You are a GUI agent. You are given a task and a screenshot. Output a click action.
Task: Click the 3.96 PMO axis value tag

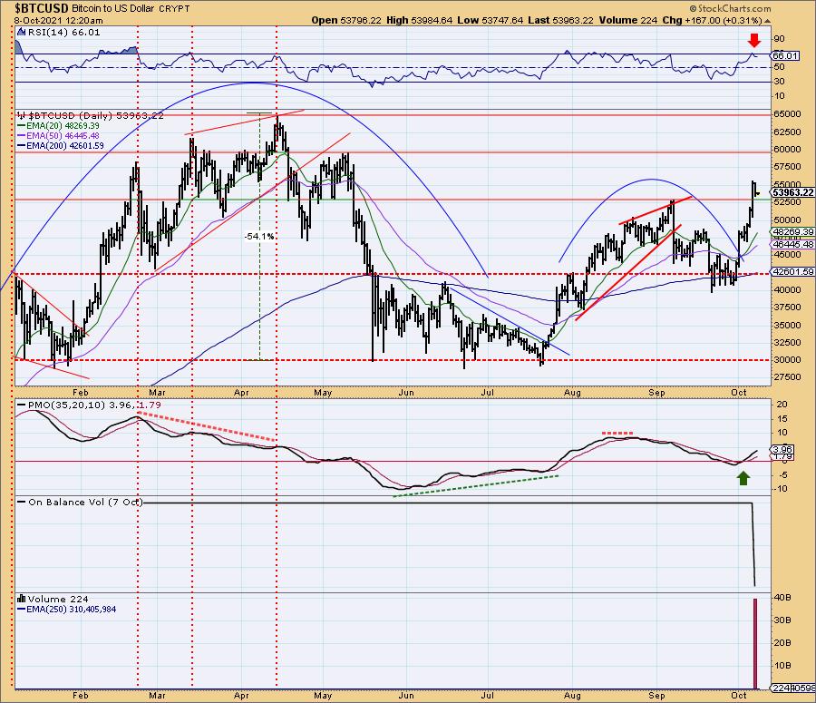(783, 449)
